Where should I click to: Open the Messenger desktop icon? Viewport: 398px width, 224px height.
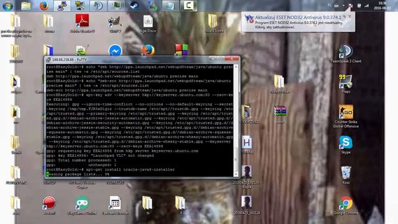pyautogui.click(x=115, y=50)
